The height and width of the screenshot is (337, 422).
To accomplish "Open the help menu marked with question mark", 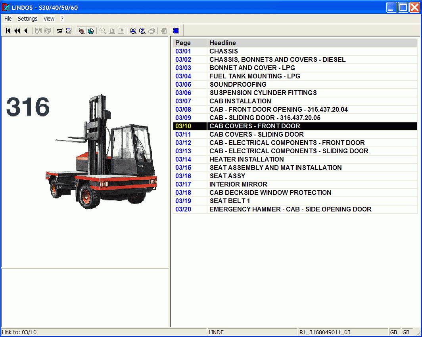I will [x=62, y=18].
